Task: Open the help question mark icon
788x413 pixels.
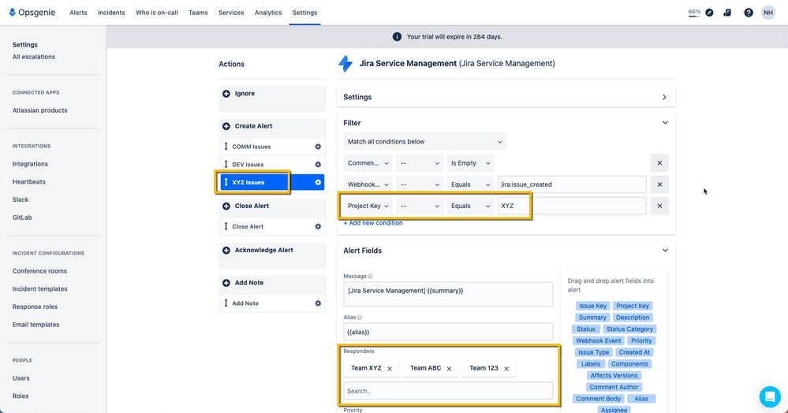Action: [x=749, y=13]
